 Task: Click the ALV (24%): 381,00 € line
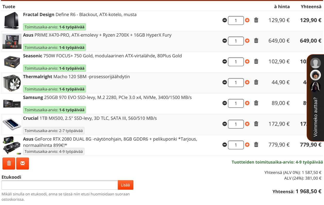pyautogui.click(x=303, y=178)
